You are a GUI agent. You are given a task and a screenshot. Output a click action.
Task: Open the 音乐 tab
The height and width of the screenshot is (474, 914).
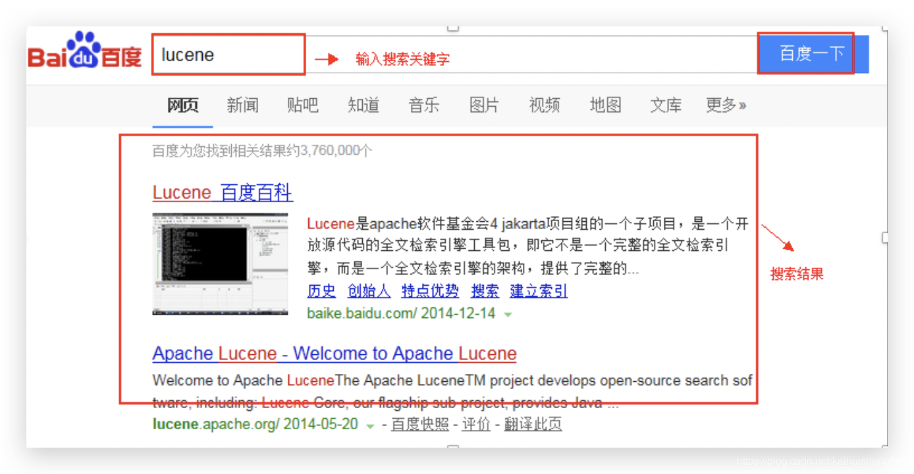(424, 105)
